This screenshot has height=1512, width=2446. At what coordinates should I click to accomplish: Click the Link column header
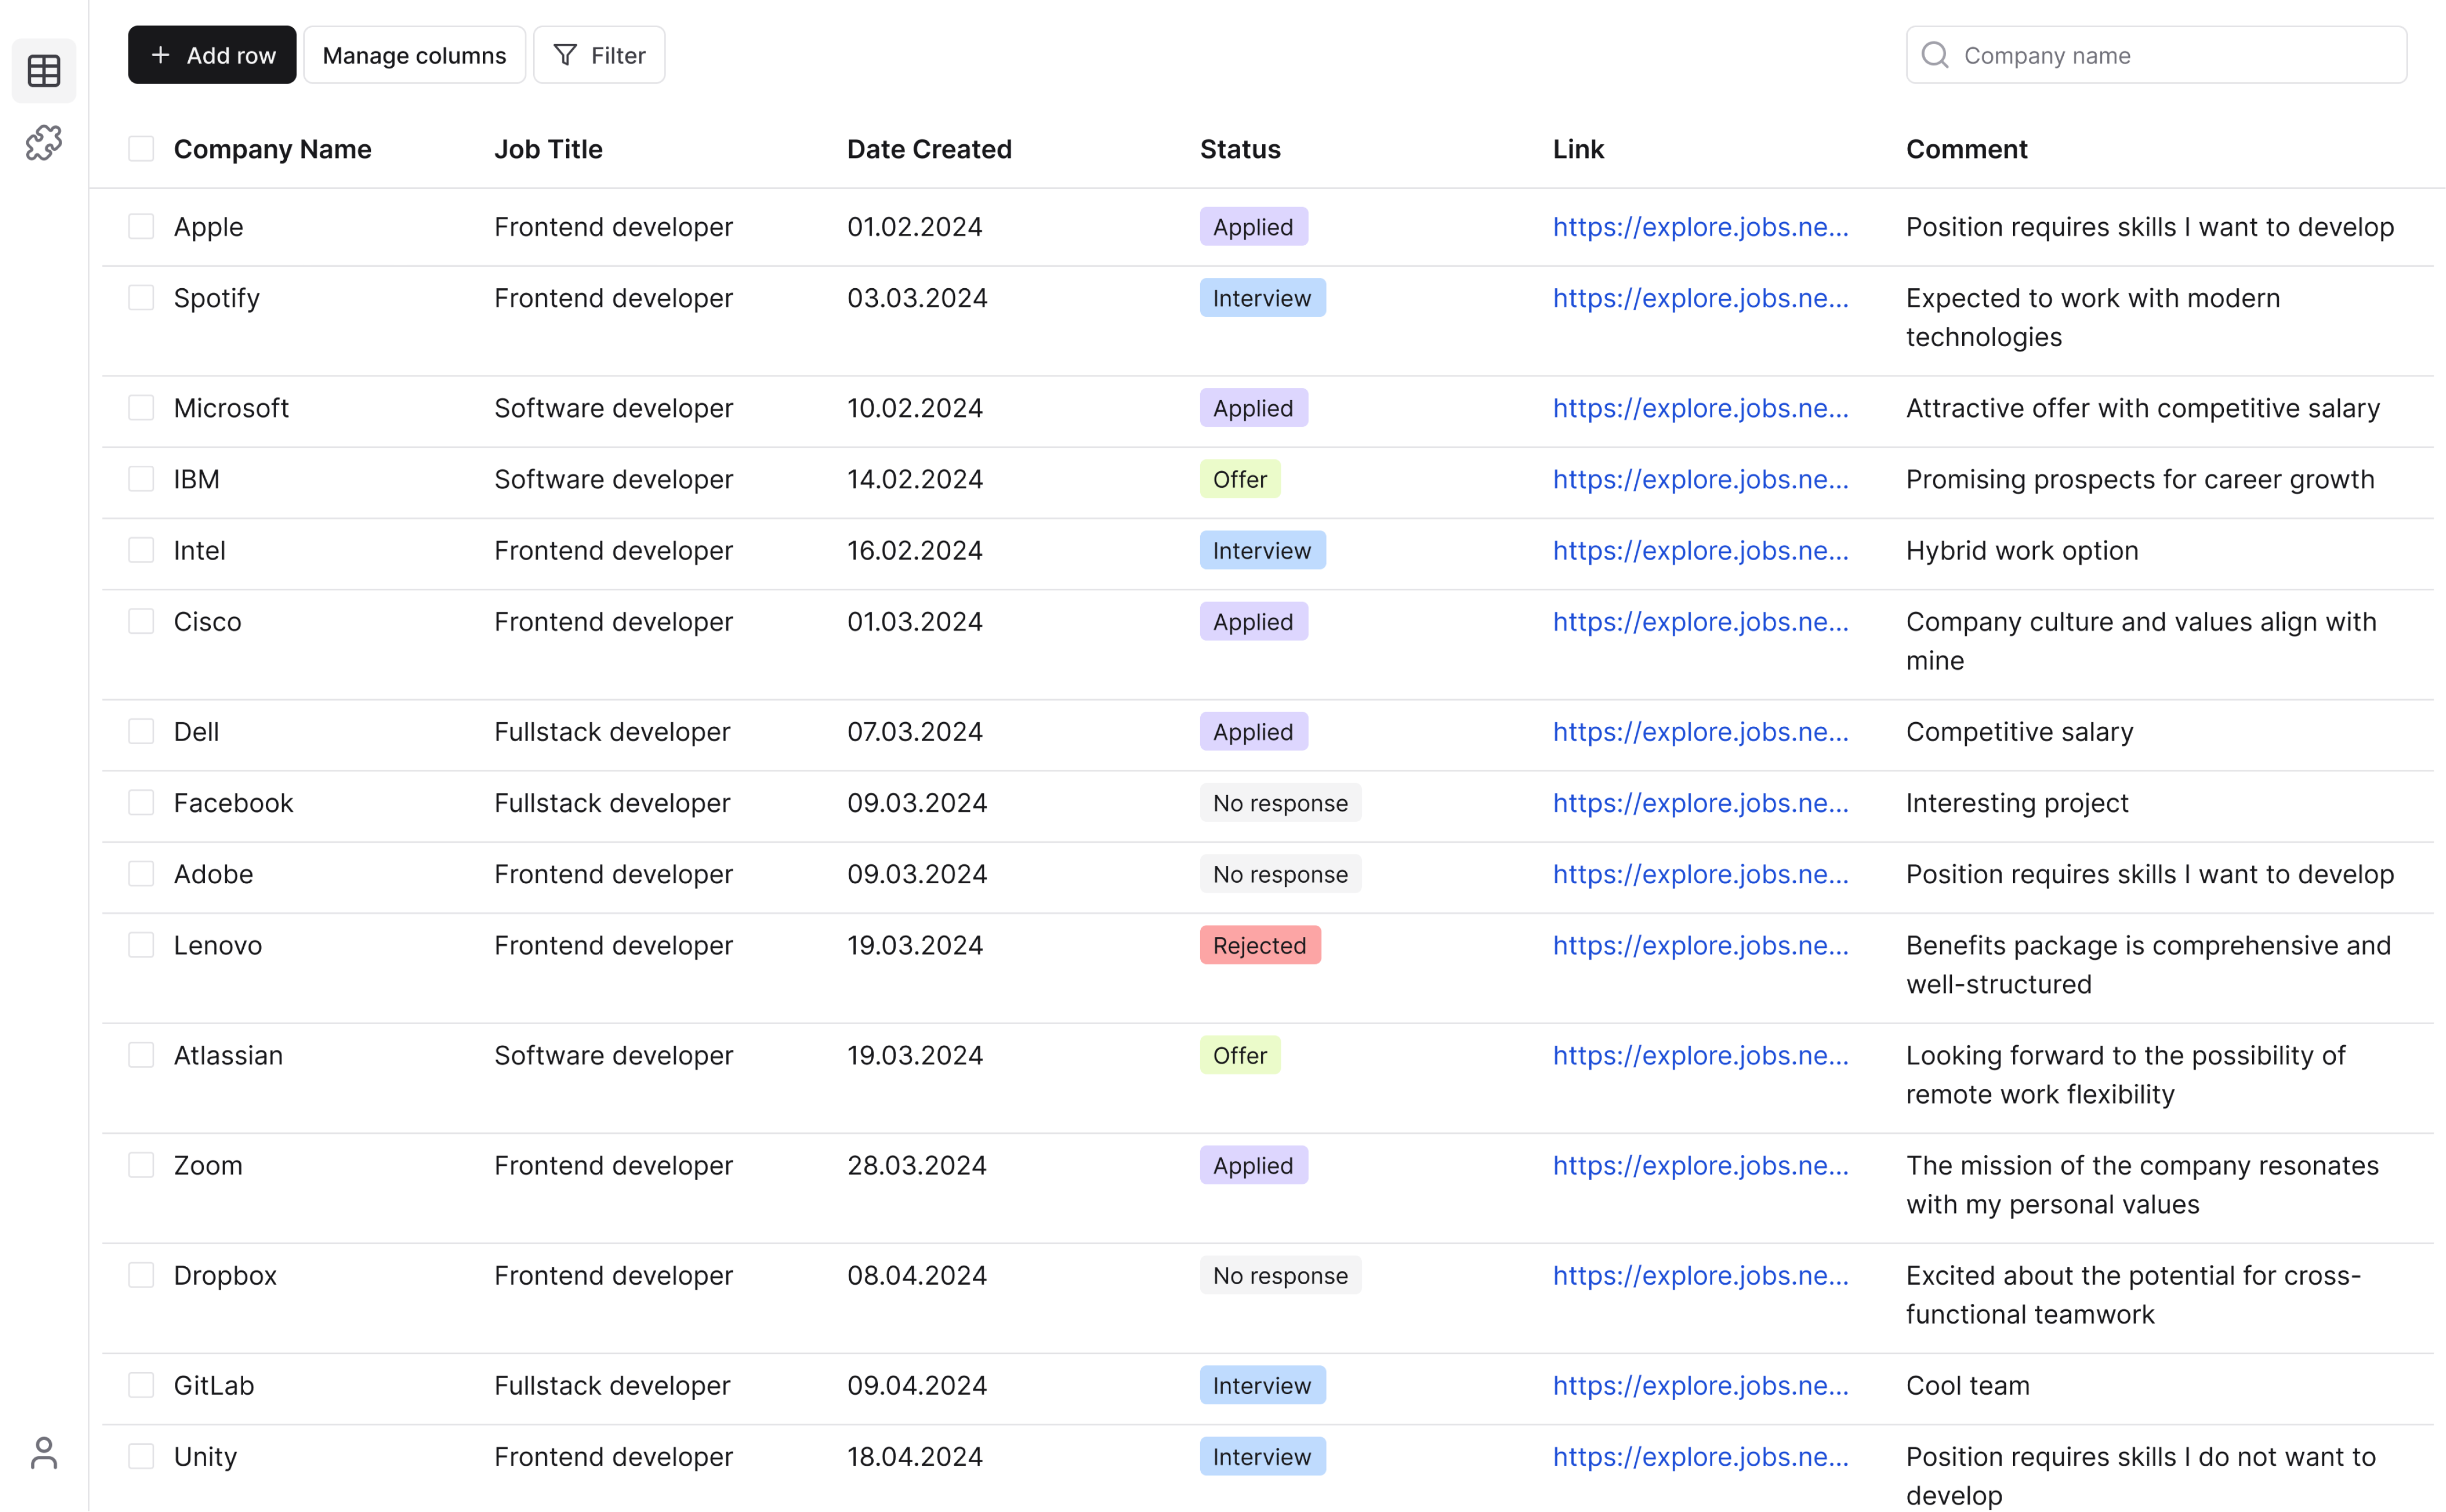tap(1579, 149)
